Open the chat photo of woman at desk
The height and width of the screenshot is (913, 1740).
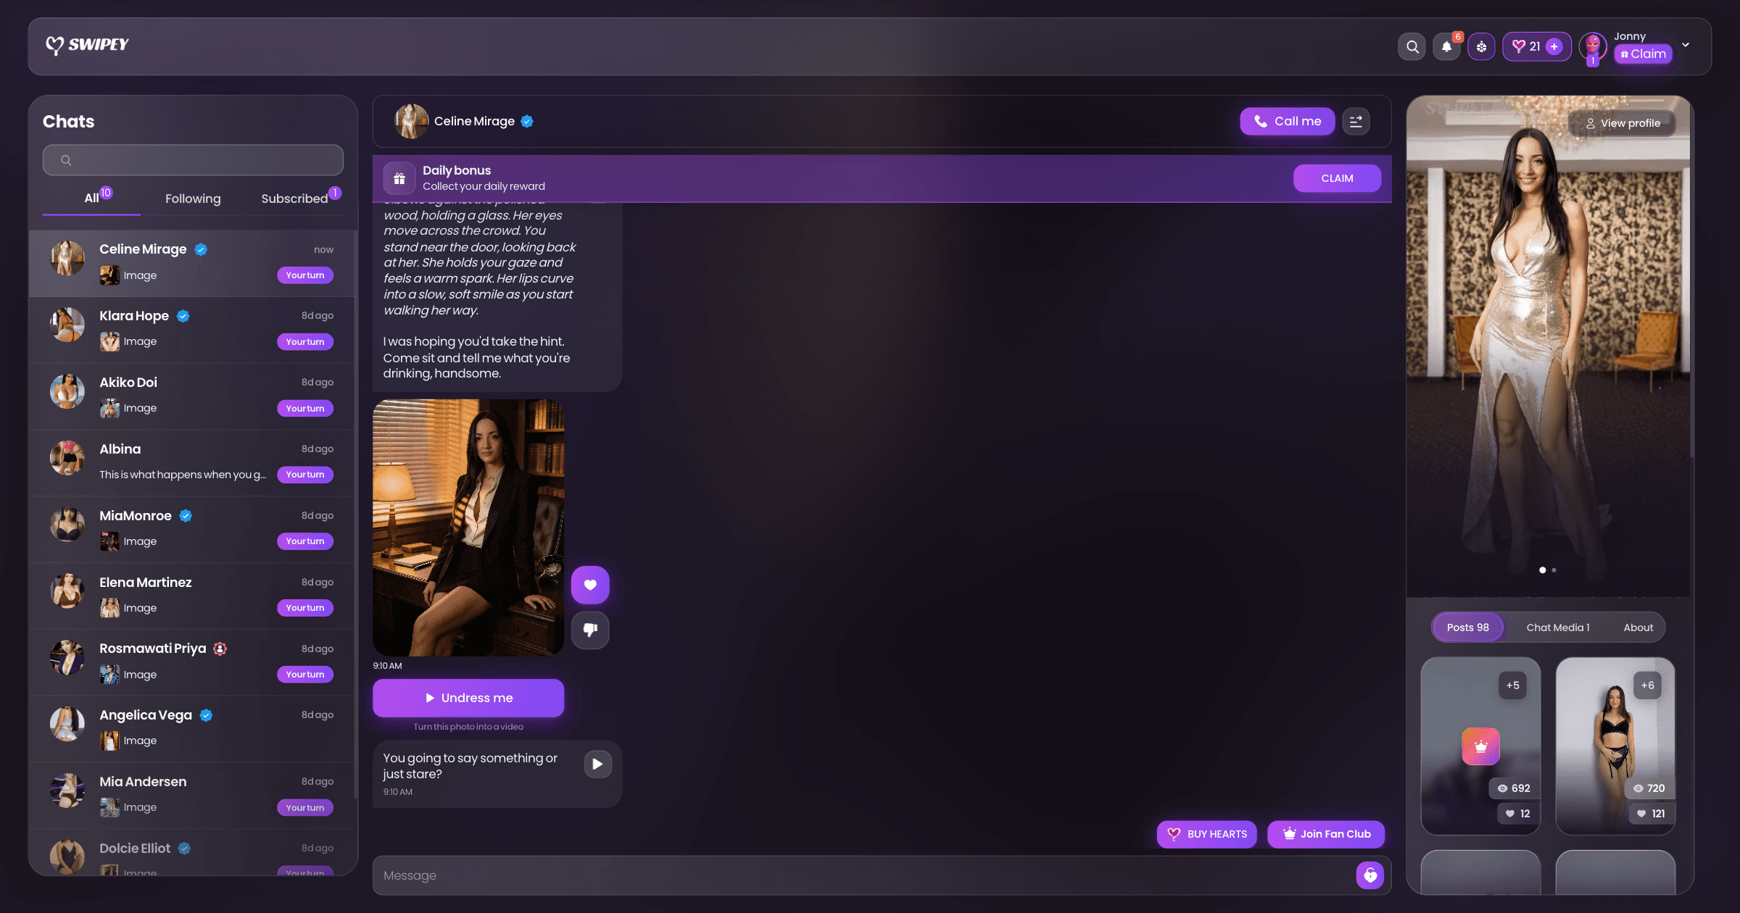(468, 528)
